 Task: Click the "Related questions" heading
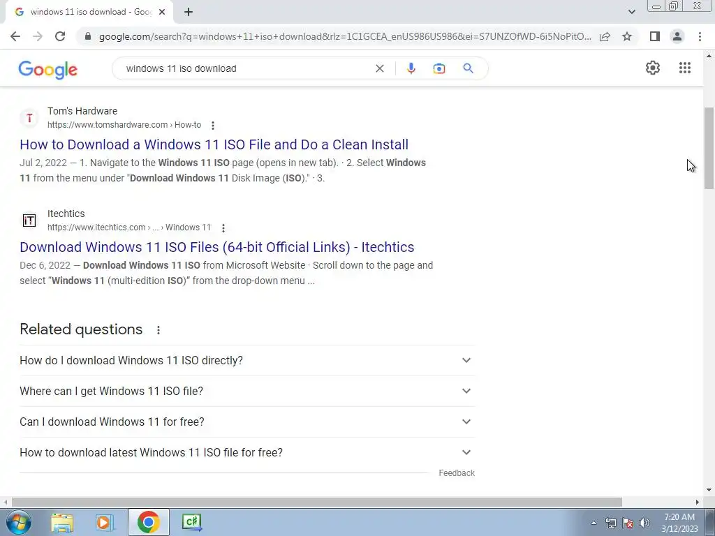click(x=81, y=329)
